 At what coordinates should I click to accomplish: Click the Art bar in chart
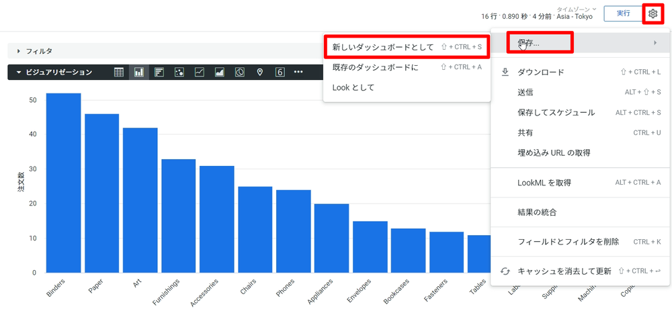pyautogui.click(x=140, y=200)
